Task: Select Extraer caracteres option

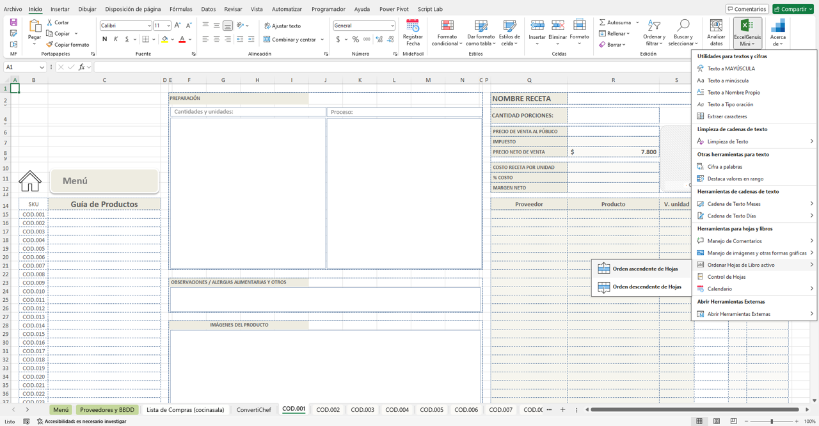Action: click(727, 116)
